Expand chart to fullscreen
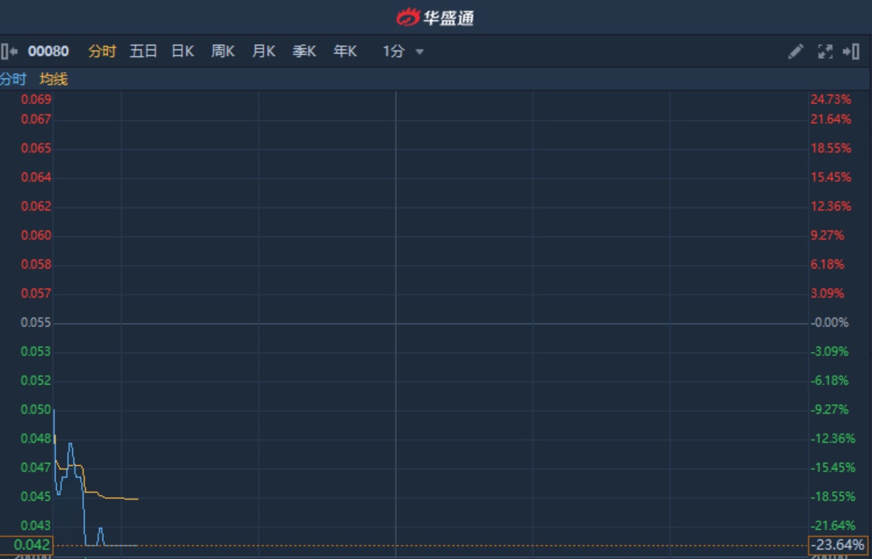Viewport: 872px width, 559px height. tap(825, 52)
